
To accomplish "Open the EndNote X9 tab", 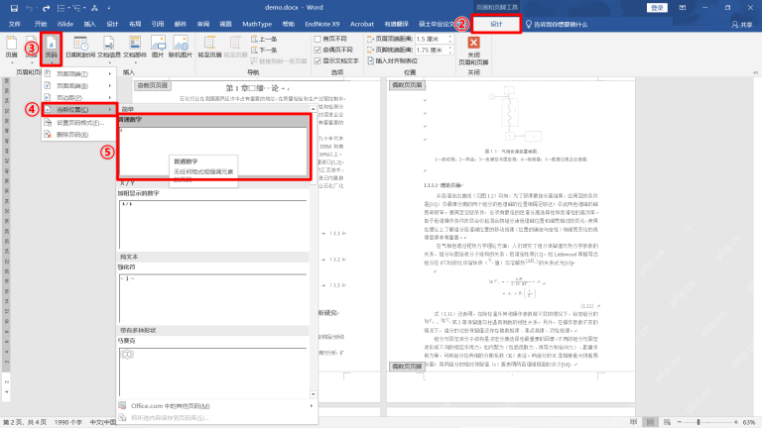I will coord(322,24).
